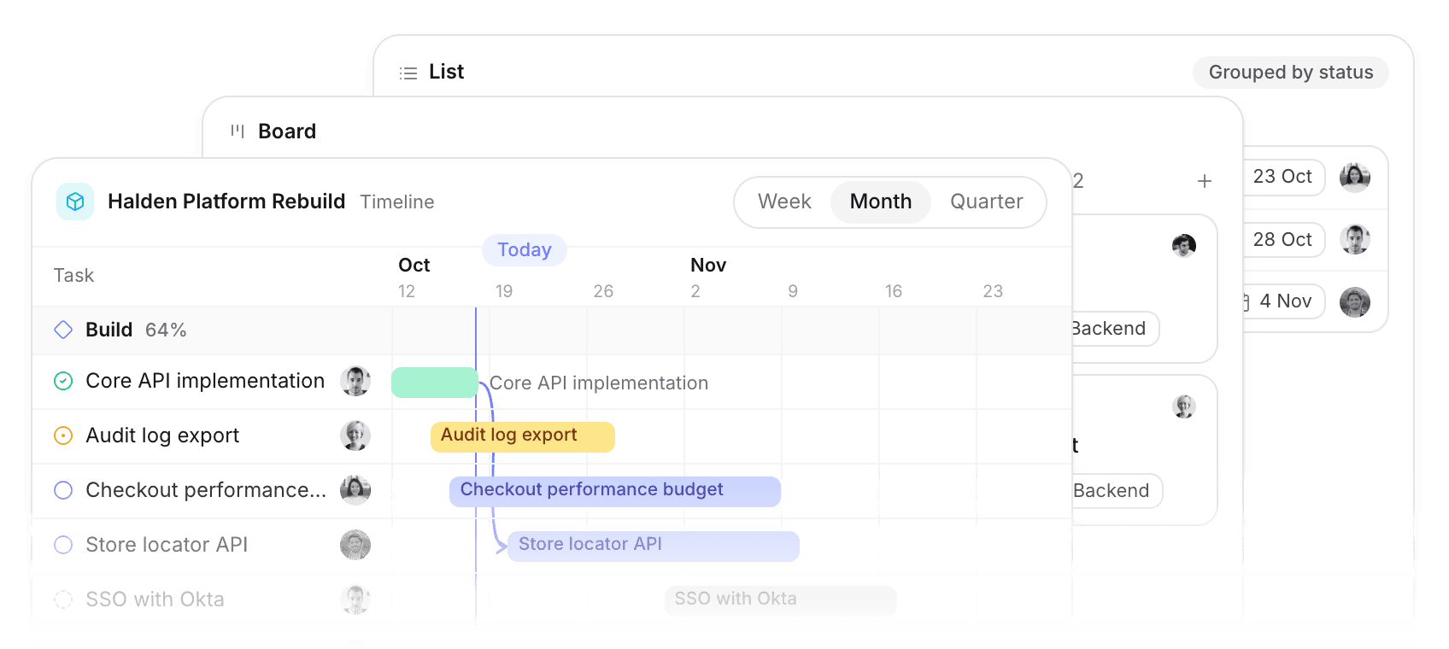Image resolution: width=1449 pixels, height=649 pixels.
Task: Switch timeline to Week view
Action: point(784,202)
